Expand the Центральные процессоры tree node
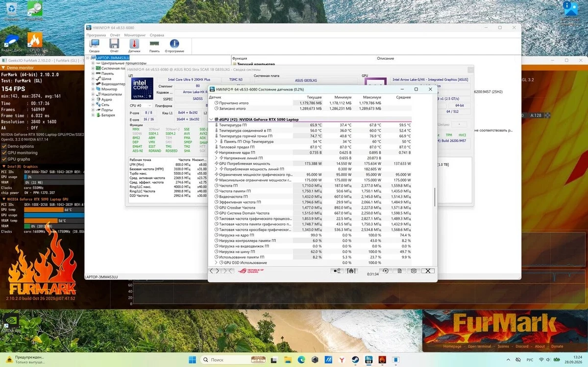This screenshot has height=367, width=588. tap(93, 63)
